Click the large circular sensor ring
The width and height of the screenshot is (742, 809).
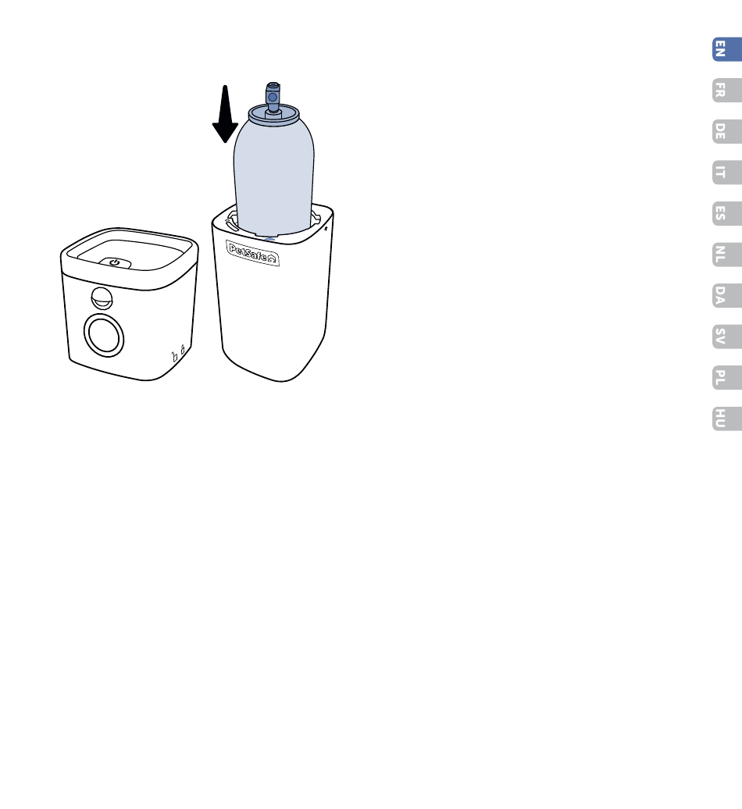coord(104,335)
